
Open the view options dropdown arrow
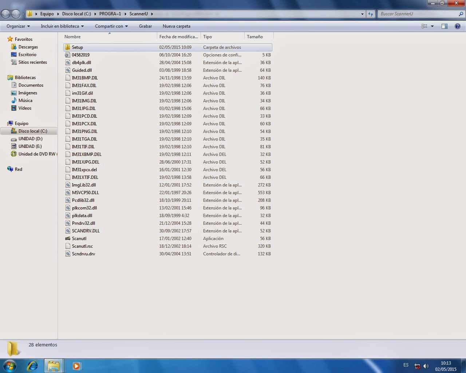(432, 26)
